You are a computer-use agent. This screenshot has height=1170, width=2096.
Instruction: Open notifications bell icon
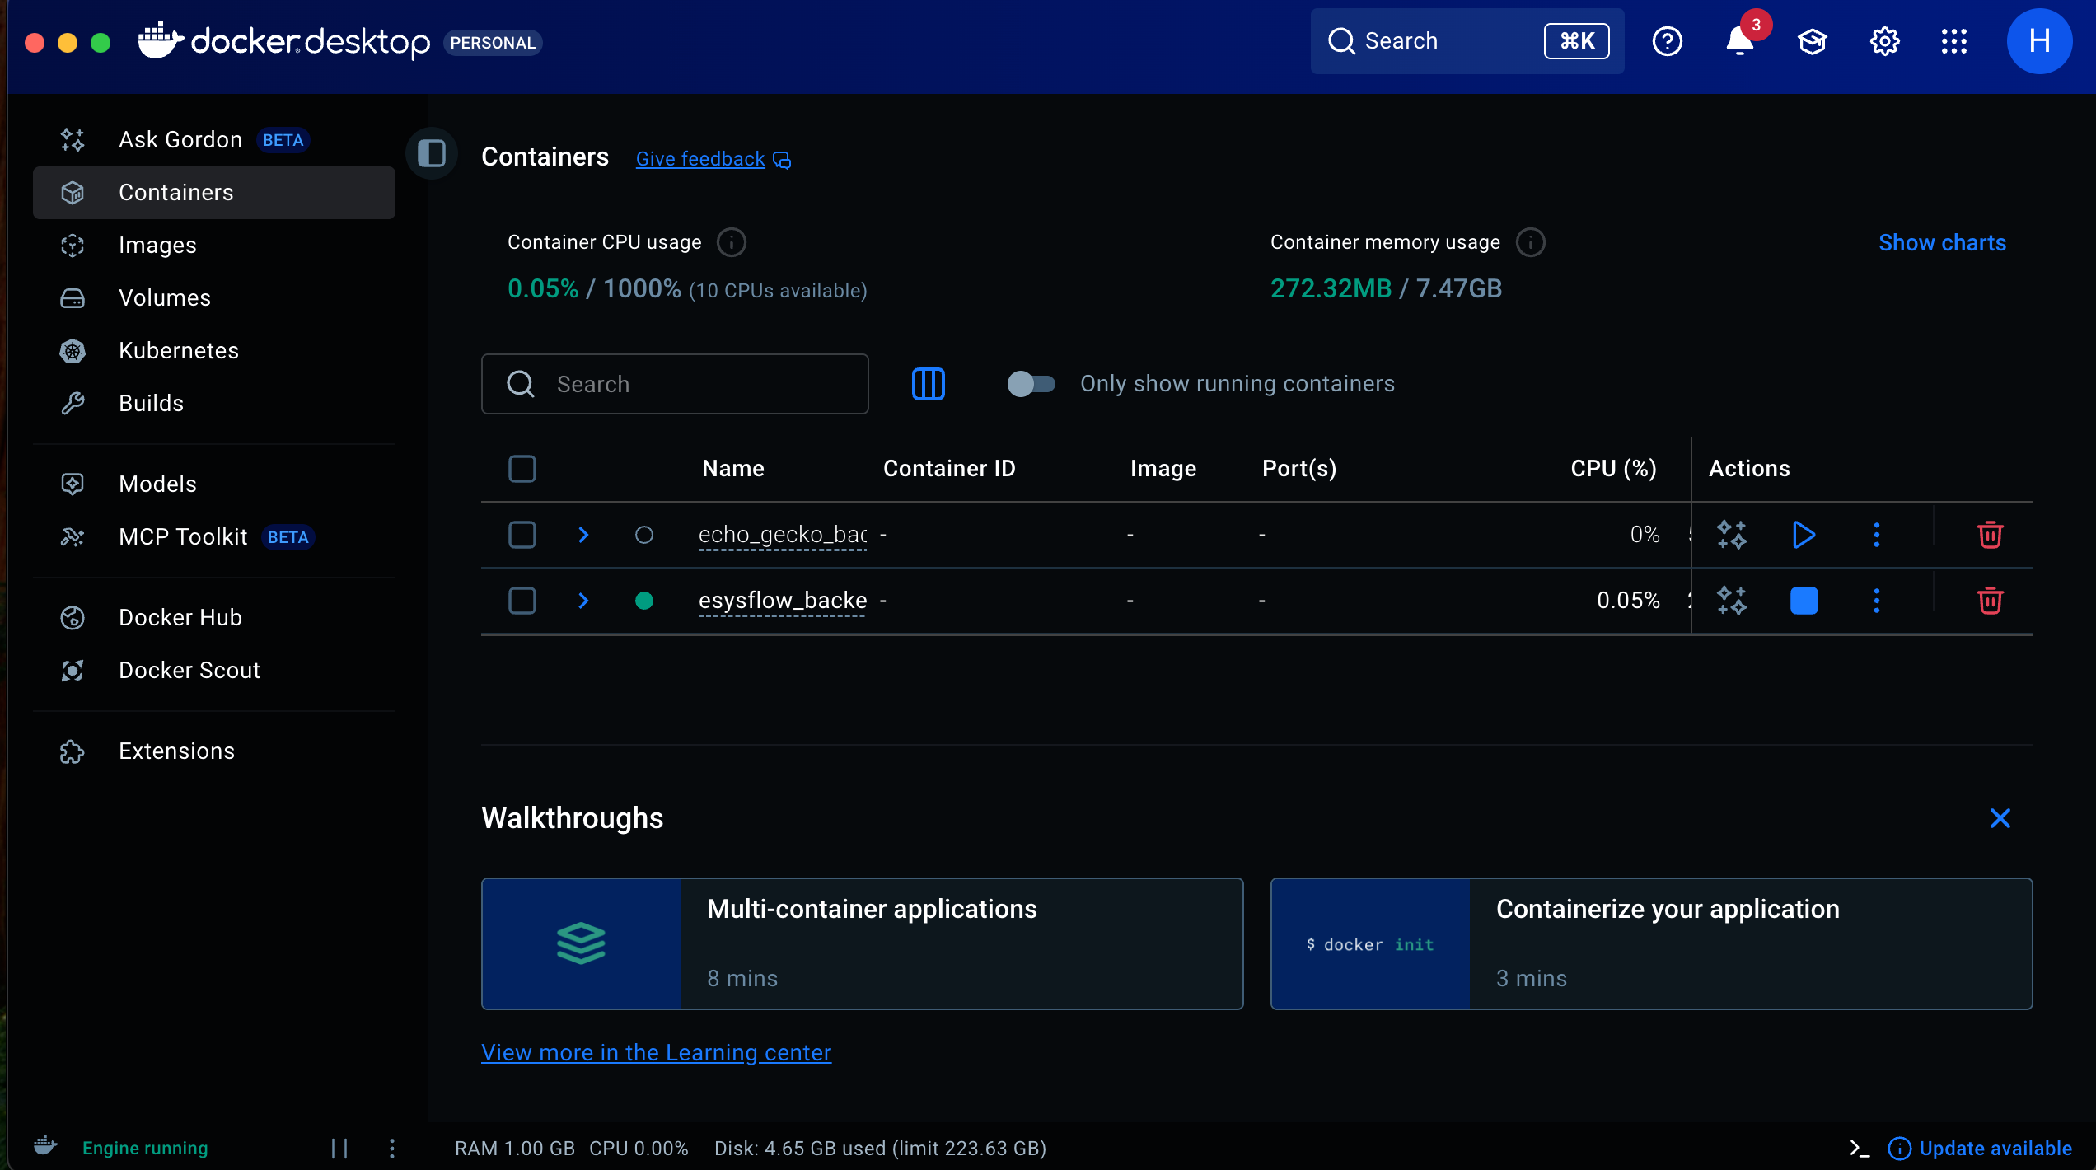pos(1740,41)
